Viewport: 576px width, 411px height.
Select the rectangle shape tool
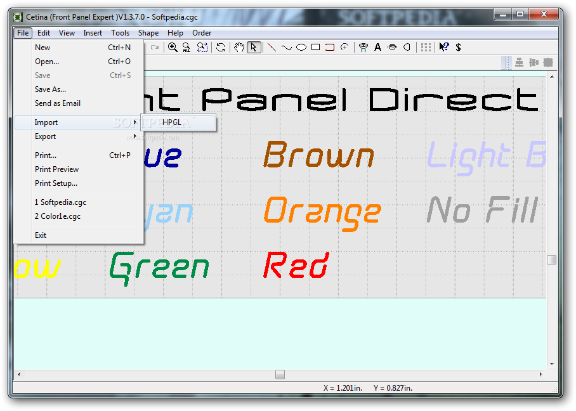point(315,47)
